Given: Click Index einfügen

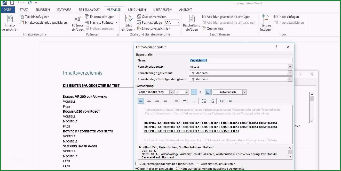Looking at the screenshot, I should click(287, 17).
